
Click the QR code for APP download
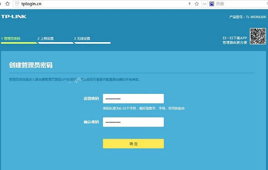click(257, 36)
